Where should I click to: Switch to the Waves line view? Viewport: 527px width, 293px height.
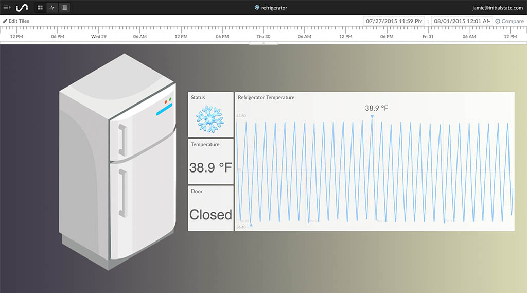click(52, 8)
